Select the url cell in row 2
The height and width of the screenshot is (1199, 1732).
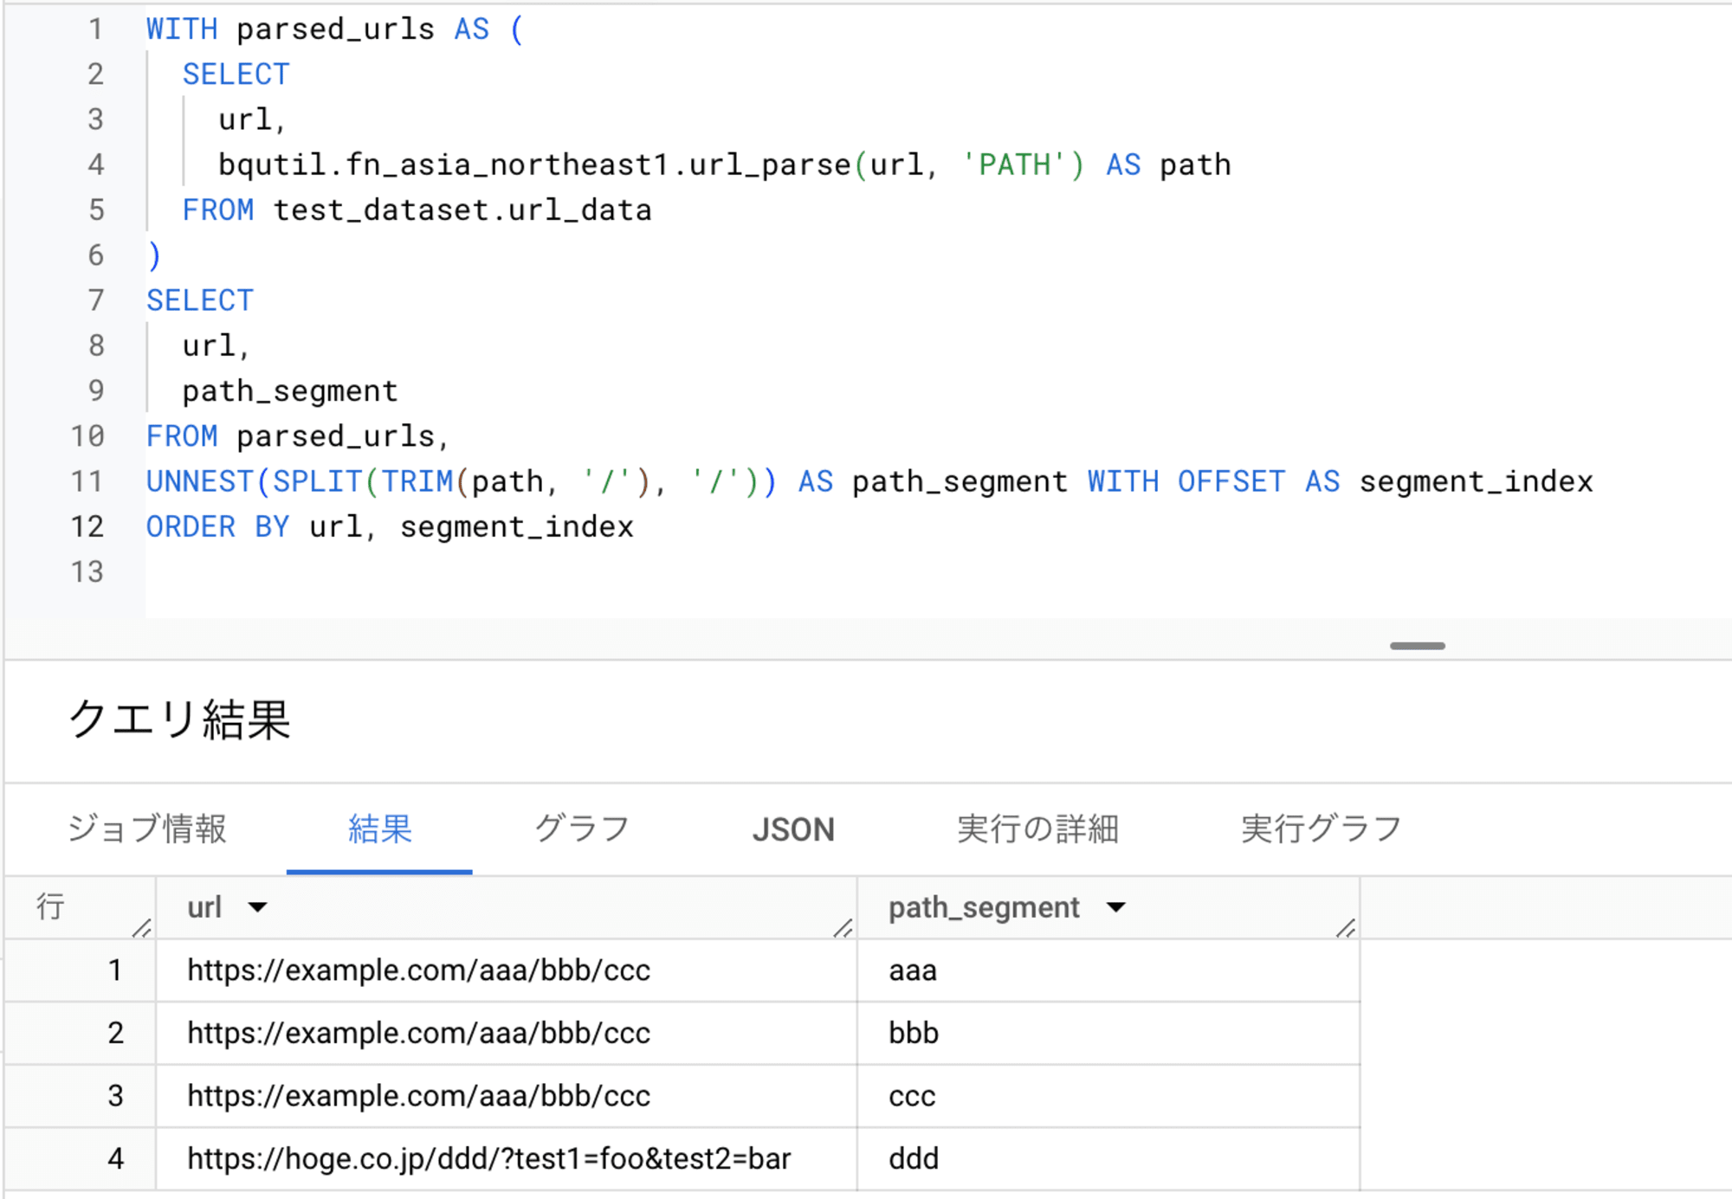click(507, 1034)
